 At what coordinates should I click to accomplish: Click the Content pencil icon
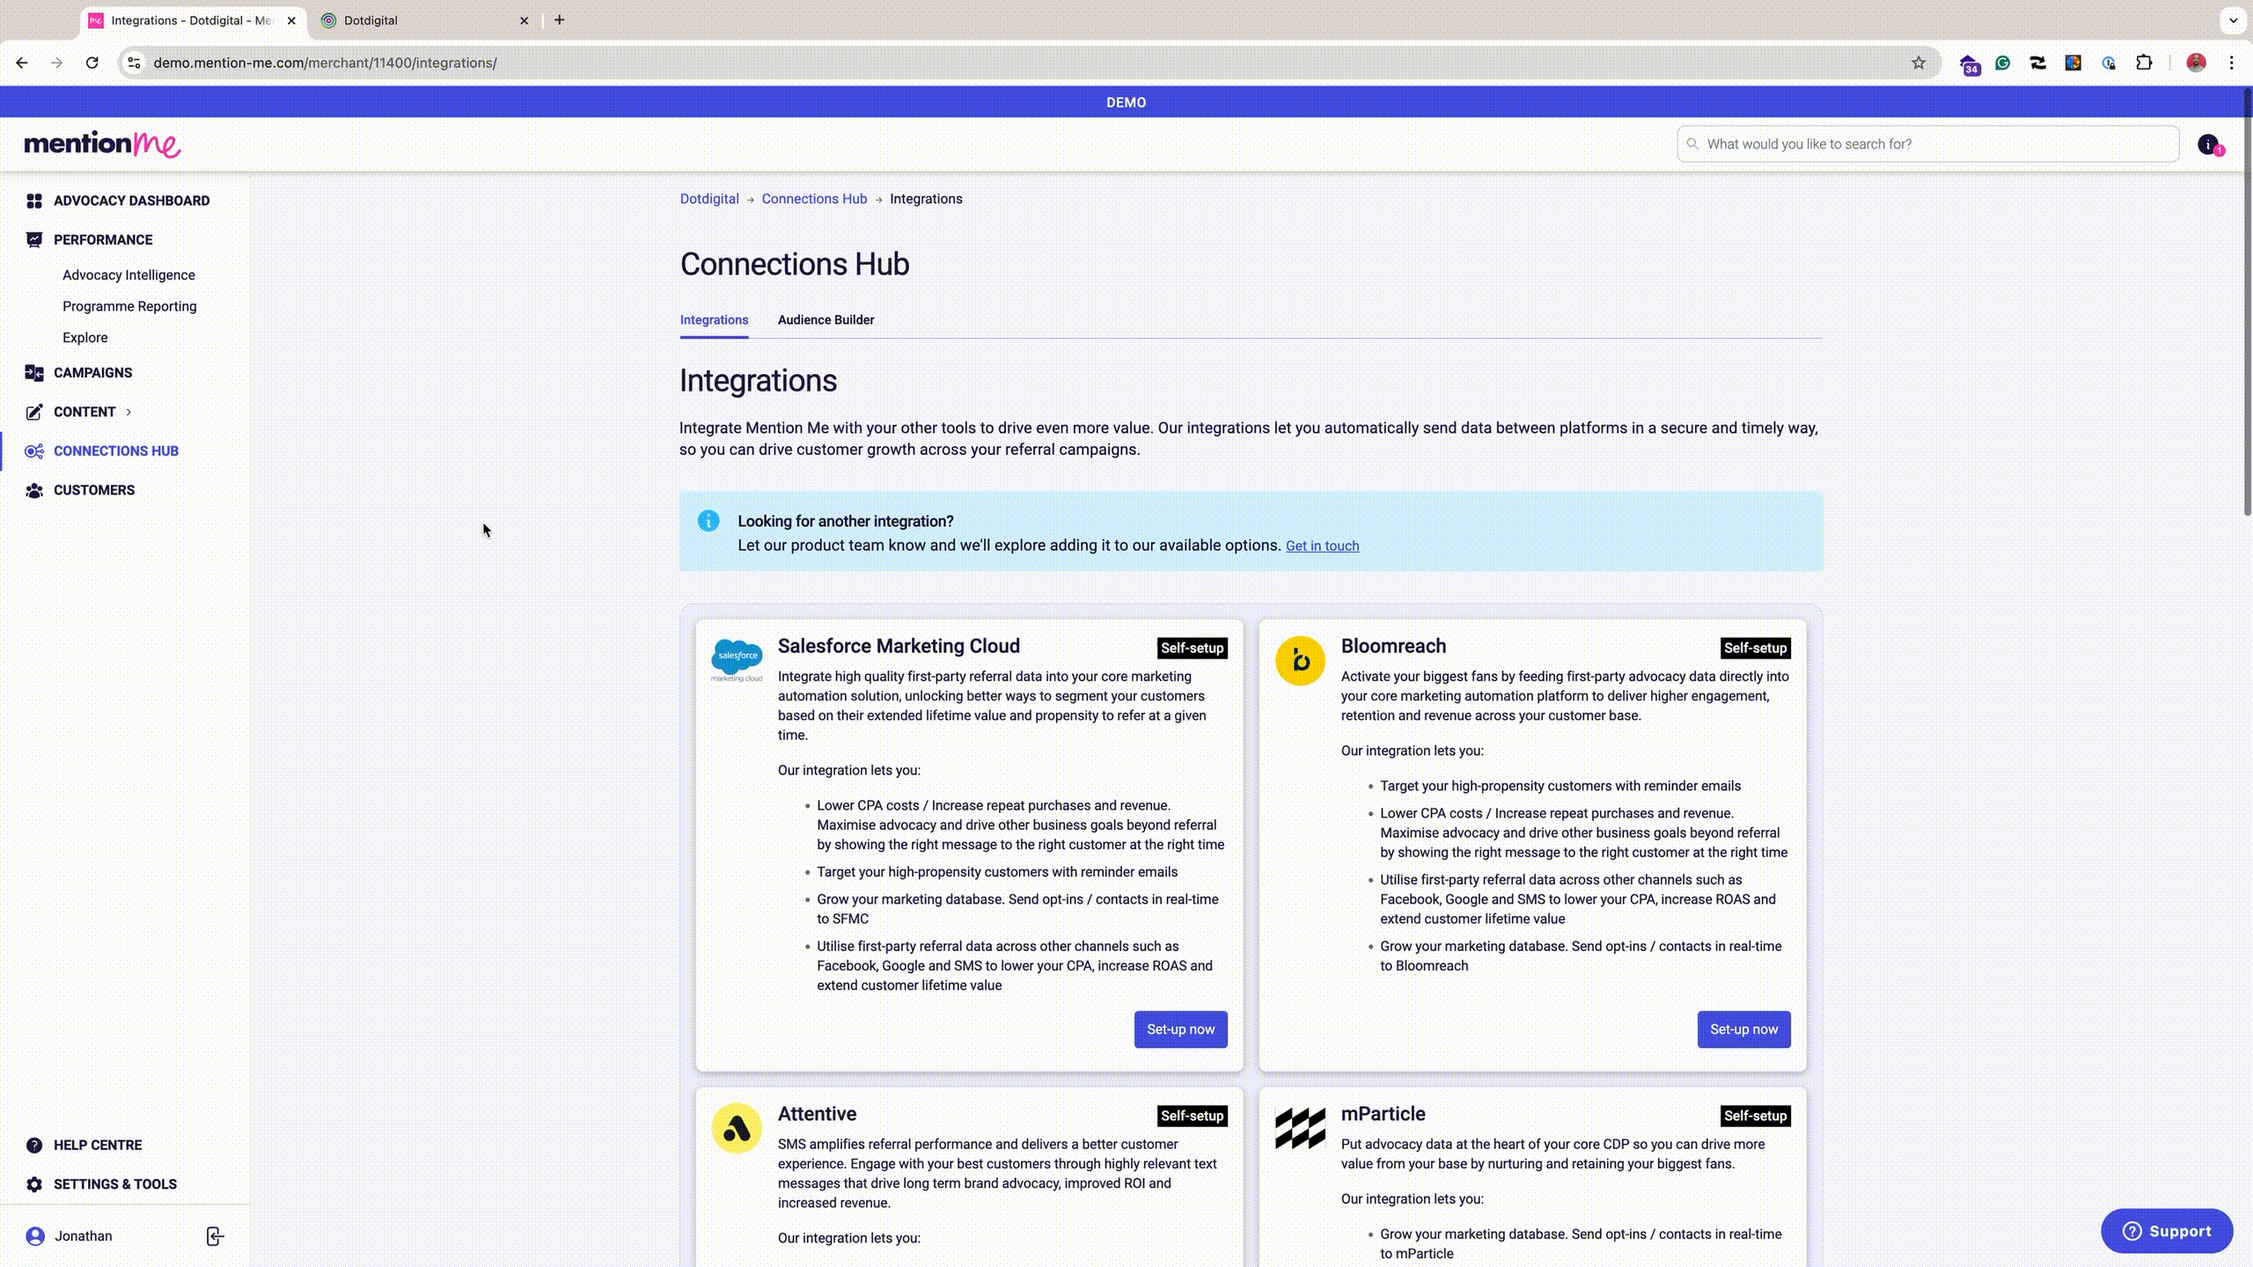pyautogui.click(x=34, y=412)
